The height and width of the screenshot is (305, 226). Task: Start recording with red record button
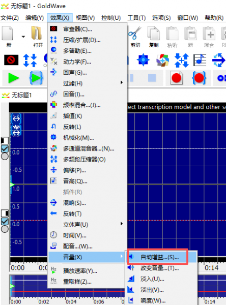[x=177, y=78]
